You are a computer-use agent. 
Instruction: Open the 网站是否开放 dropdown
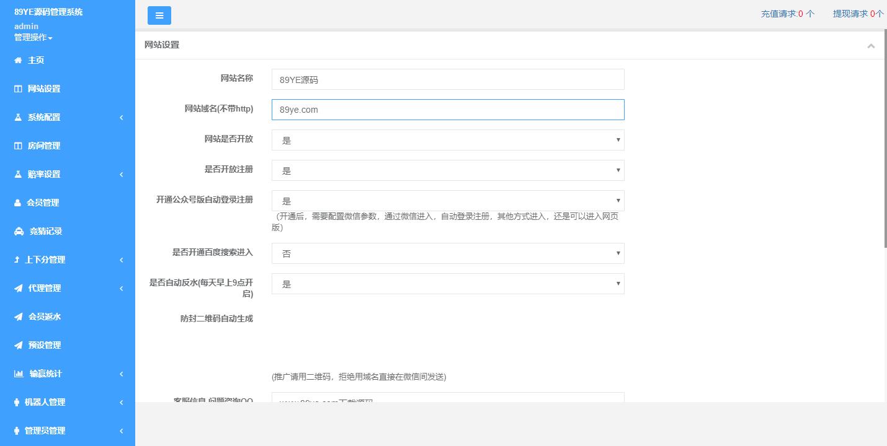448,140
